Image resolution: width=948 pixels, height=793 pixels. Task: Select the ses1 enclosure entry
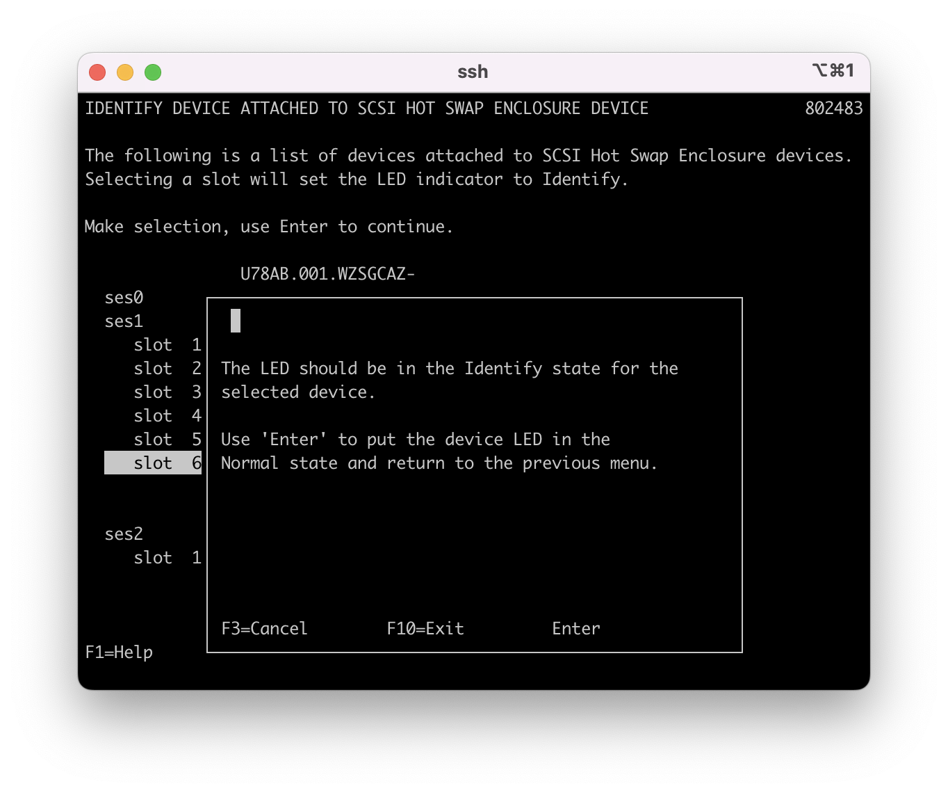(x=124, y=321)
